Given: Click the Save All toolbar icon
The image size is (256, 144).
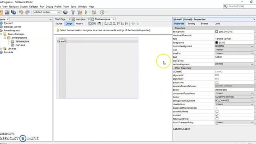Looking at the screenshot, I should click(13, 12).
